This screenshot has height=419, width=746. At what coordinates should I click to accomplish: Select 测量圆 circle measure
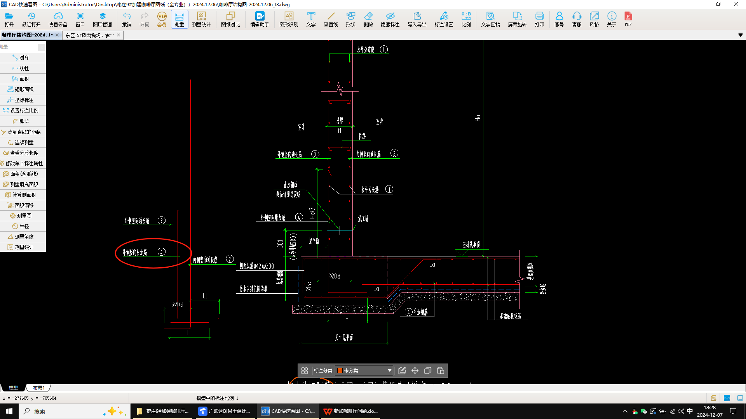pyautogui.click(x=23, y=216)
